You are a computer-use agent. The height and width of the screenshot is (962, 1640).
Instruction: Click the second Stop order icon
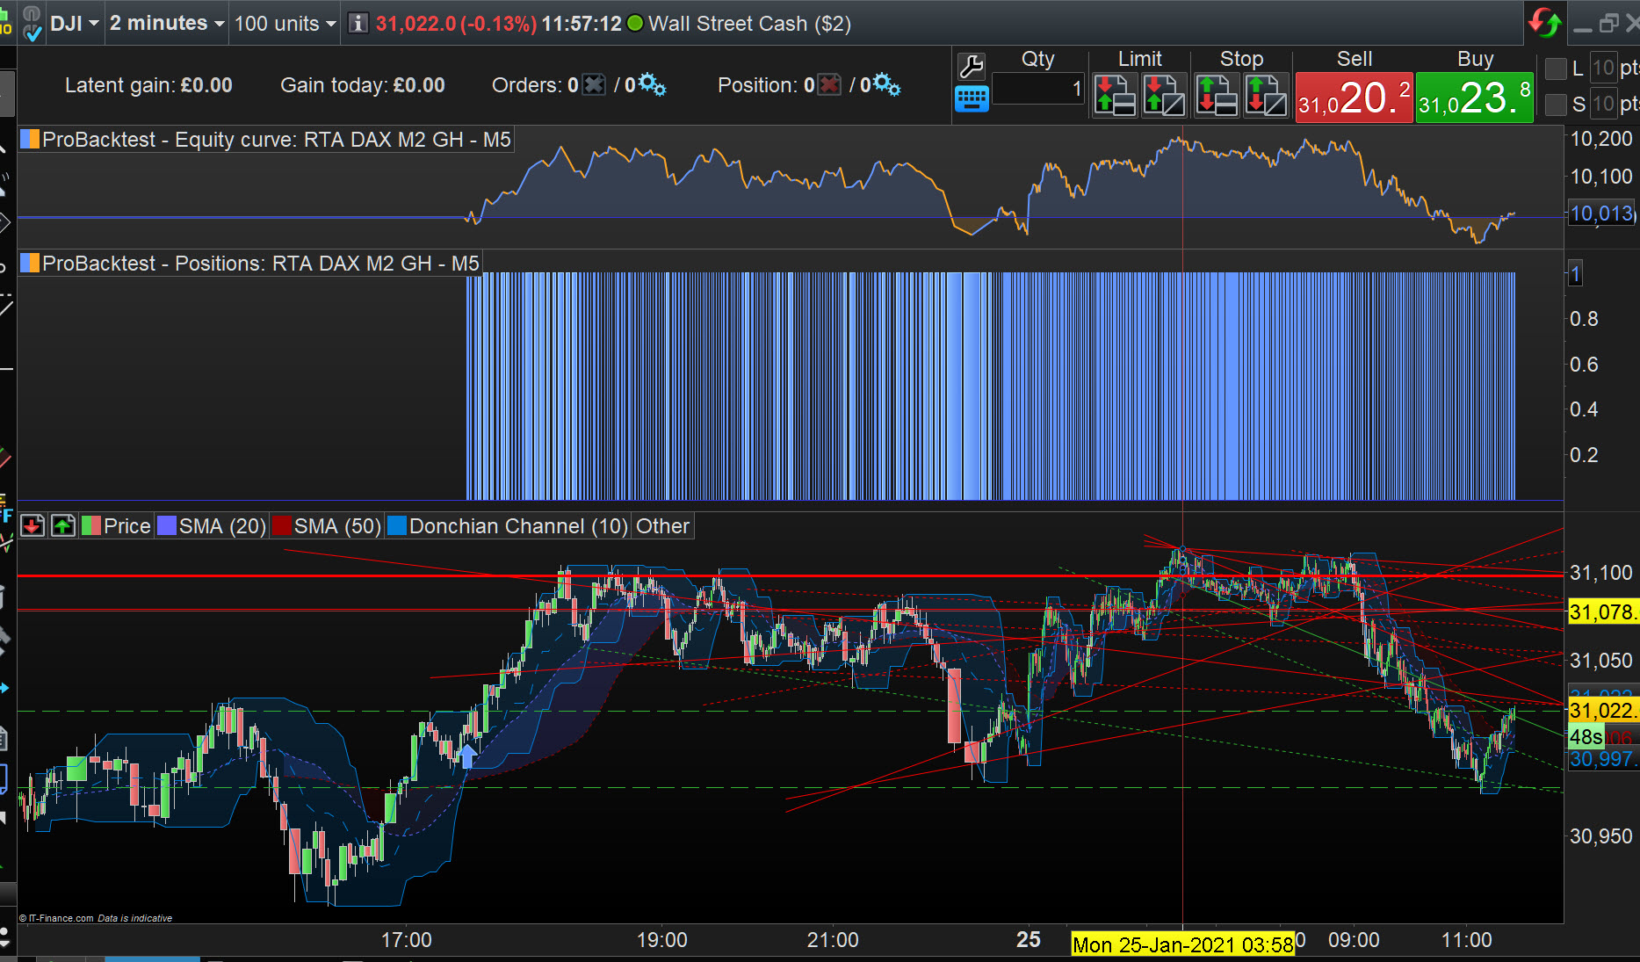click(x=1266, y=95)
